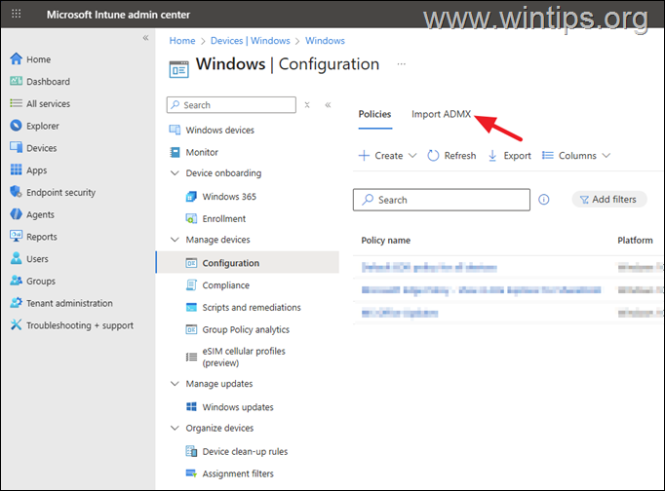The height and width of the screenshot is (491, 665).
Task: Click the Devices monitor icon
Action: click(x=17, y=147)
